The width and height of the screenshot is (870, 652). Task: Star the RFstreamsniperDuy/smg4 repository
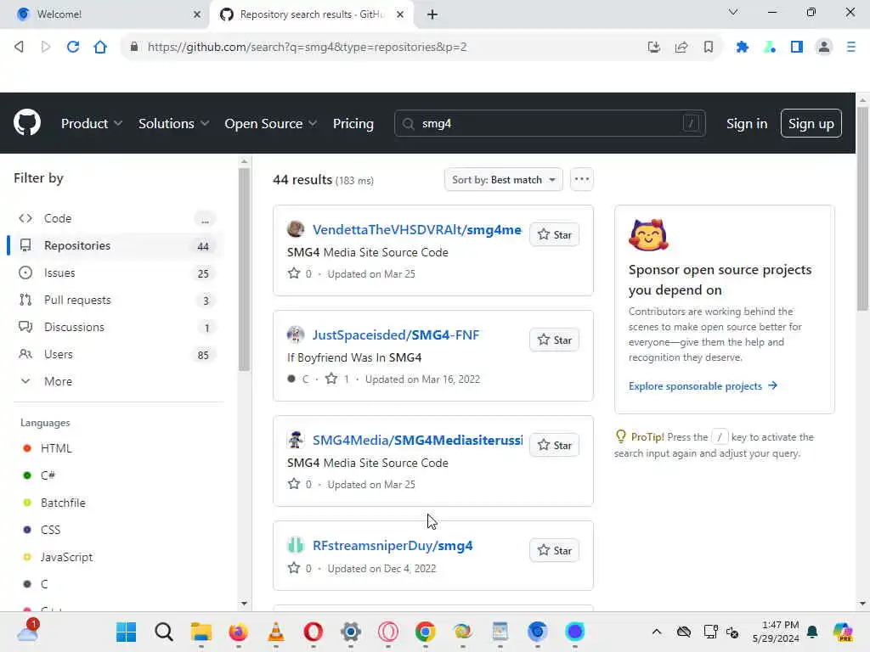click(554, 550)
